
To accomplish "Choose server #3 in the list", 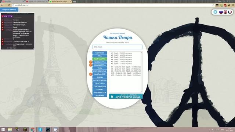I will click(x=121, y=57).
